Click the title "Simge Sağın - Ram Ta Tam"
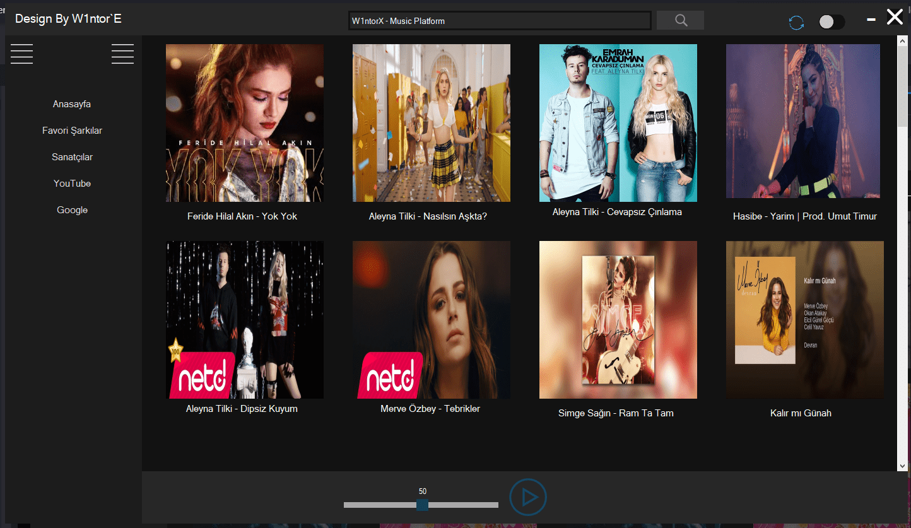 coord(616,413)
